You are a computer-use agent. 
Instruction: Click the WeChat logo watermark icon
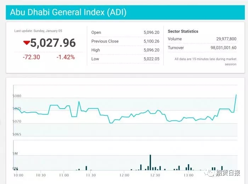click(x=212, y=173)
